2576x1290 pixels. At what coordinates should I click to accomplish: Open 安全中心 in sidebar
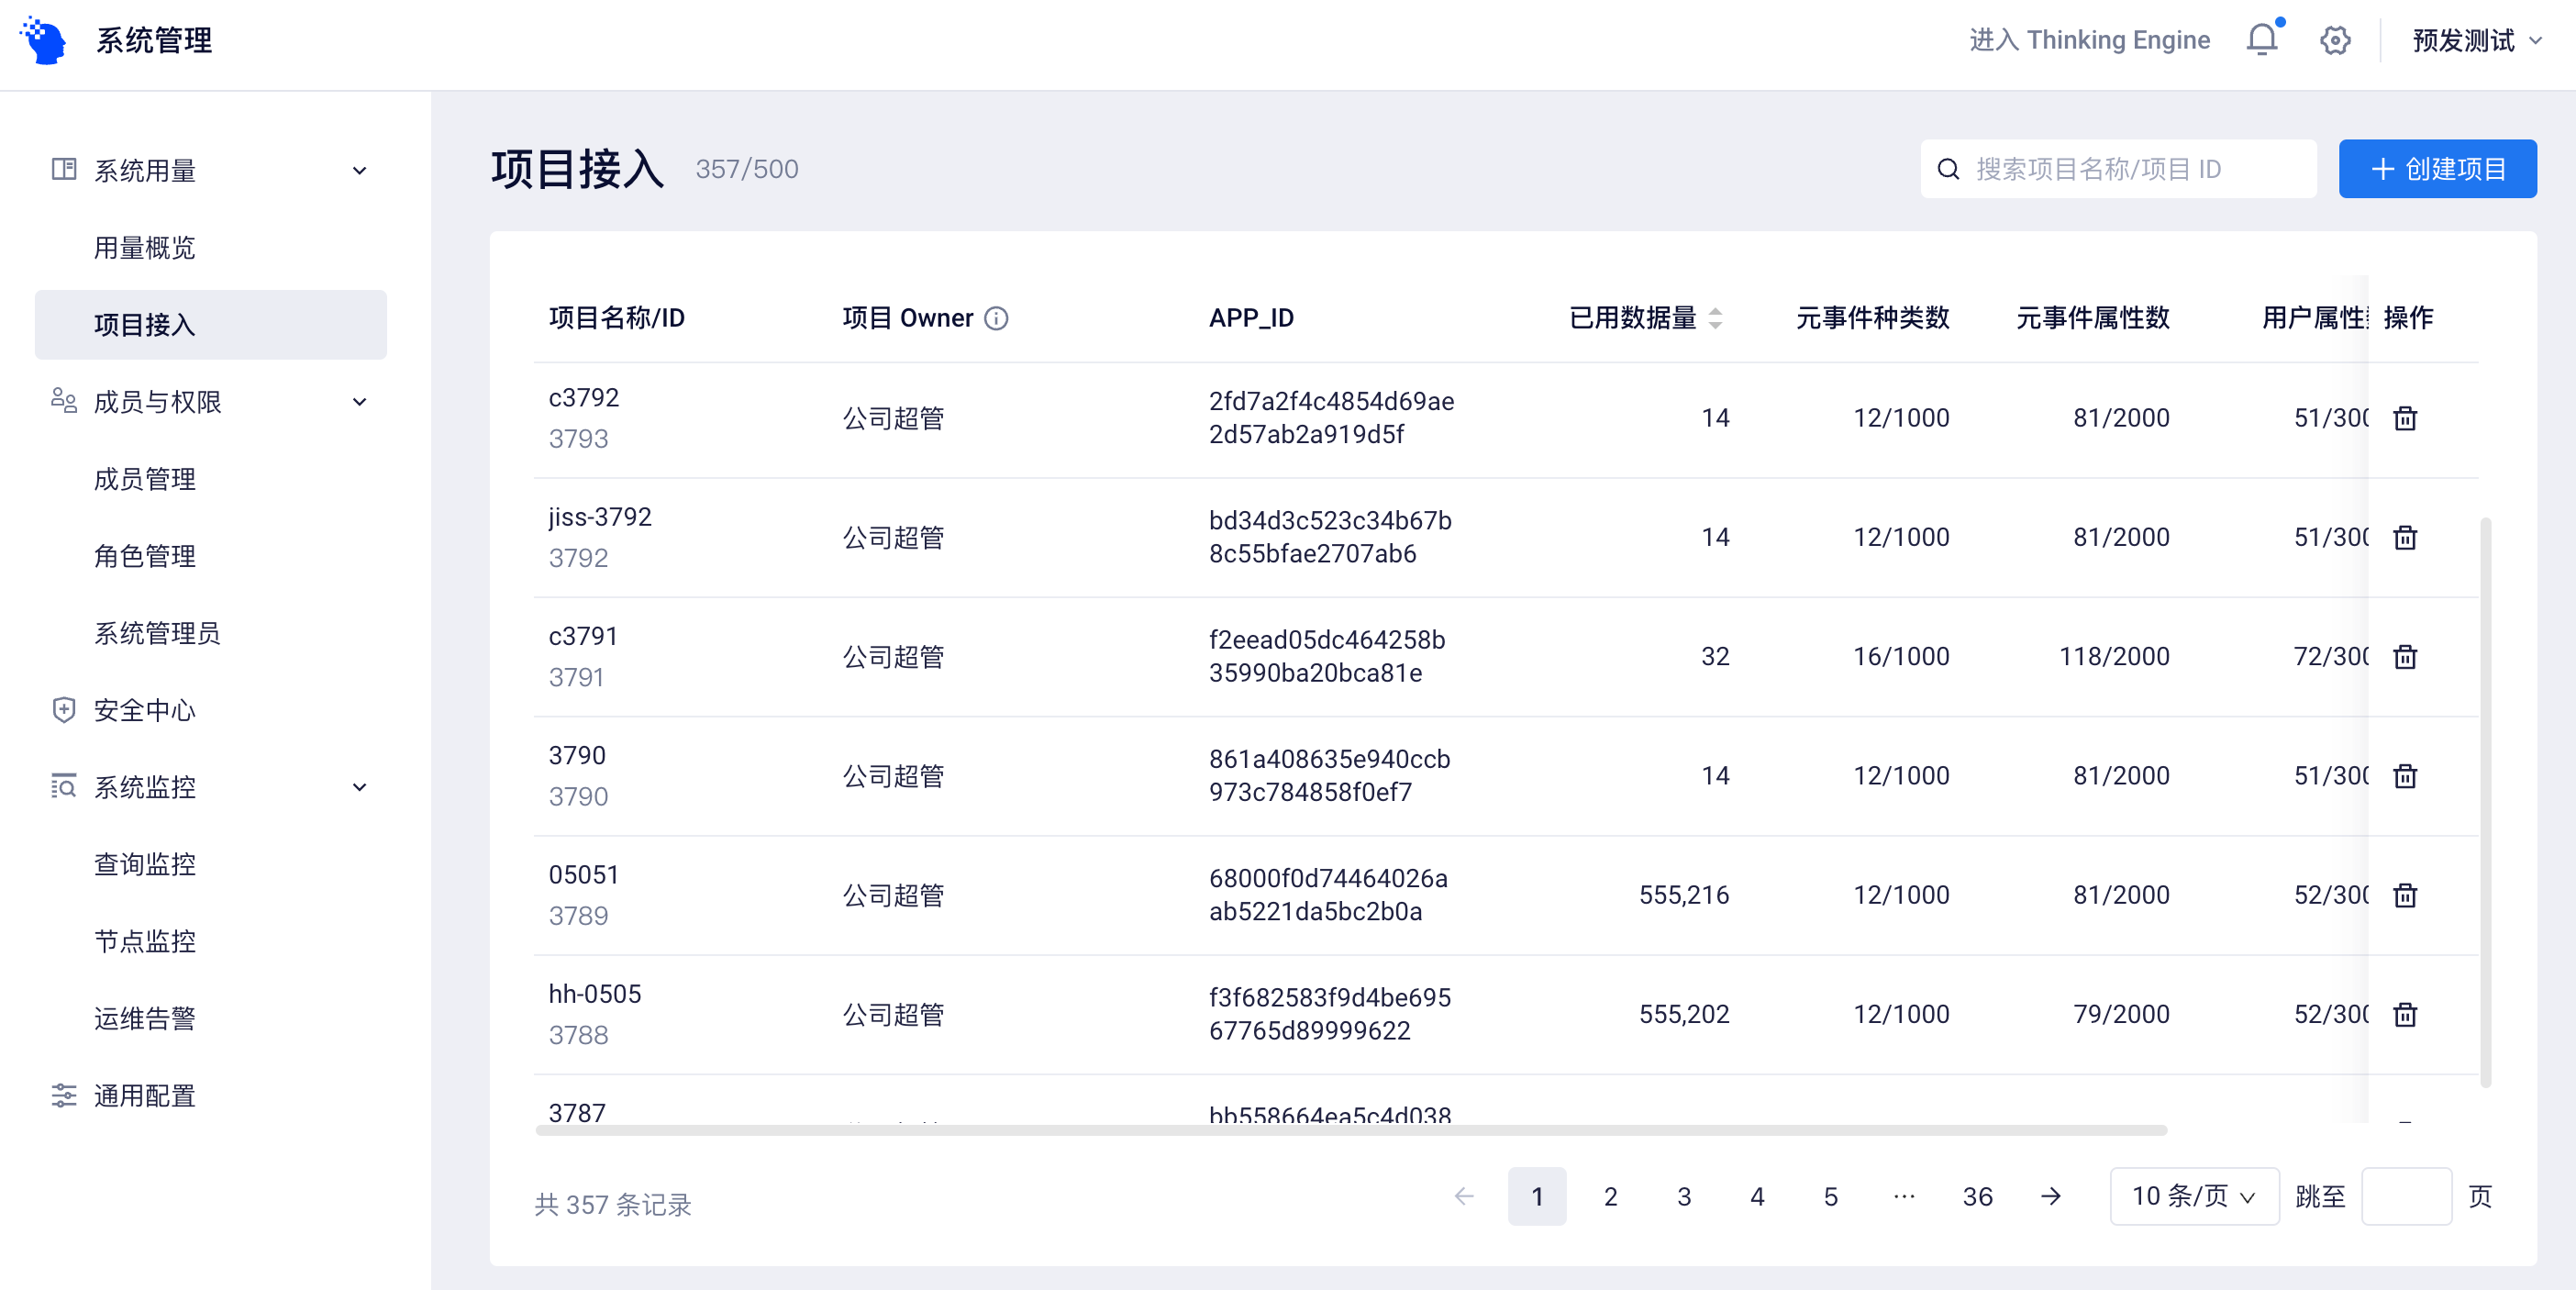145,710
